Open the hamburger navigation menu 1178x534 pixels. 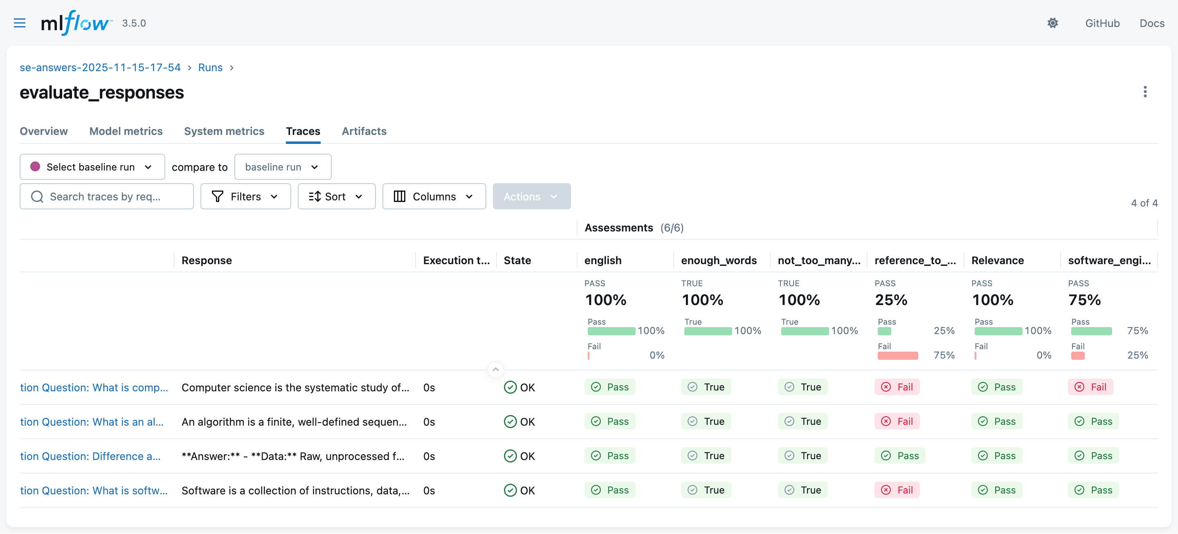pos(20,23)
